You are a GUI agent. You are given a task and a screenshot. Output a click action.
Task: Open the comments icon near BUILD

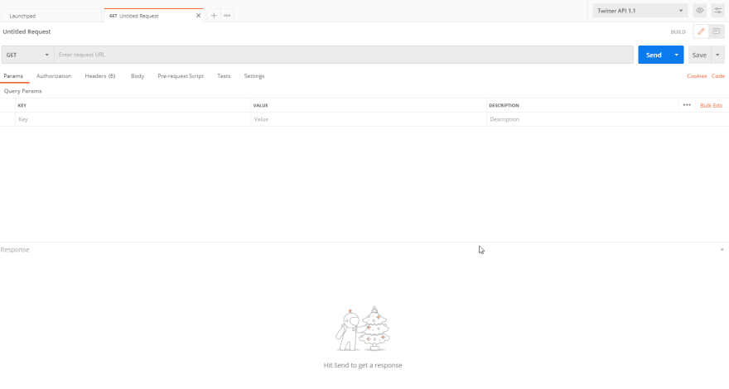[x=716, y=31]
